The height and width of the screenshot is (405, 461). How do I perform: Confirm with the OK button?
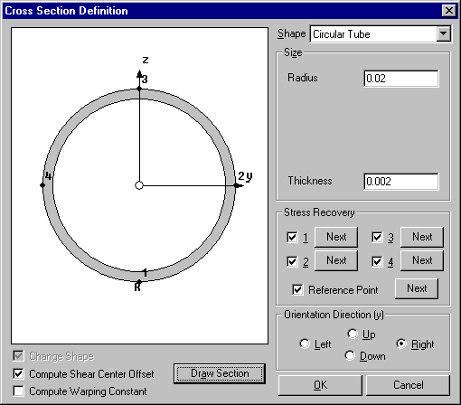(320, 385)
